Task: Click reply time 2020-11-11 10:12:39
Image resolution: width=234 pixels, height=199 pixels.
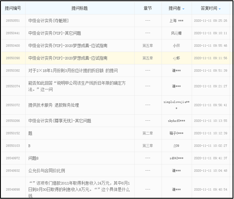Action: click(x=210, y=133)
